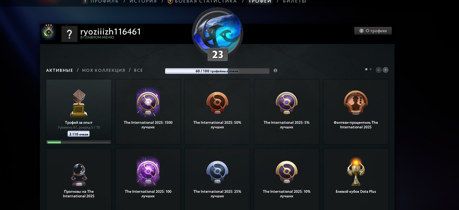Open the fantasy percentile International 2025 trophy

(x=356, y=112)
